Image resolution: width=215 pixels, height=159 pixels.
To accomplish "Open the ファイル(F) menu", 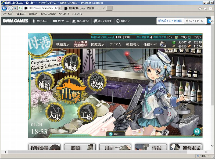I will tap(8, 14).
